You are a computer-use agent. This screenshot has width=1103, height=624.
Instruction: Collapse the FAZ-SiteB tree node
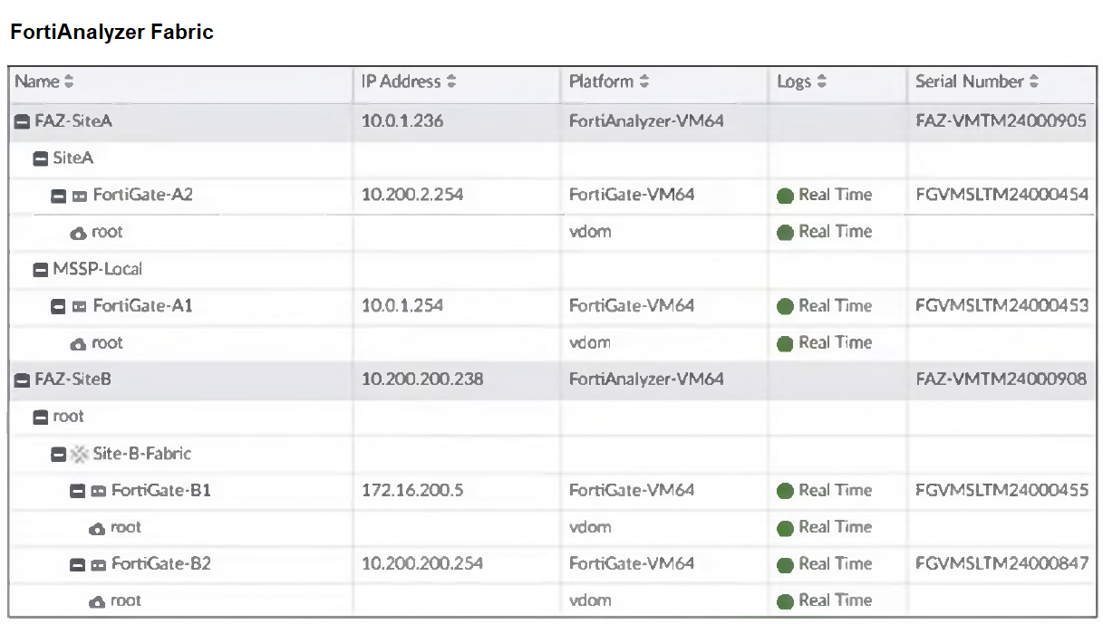[22, 380]
